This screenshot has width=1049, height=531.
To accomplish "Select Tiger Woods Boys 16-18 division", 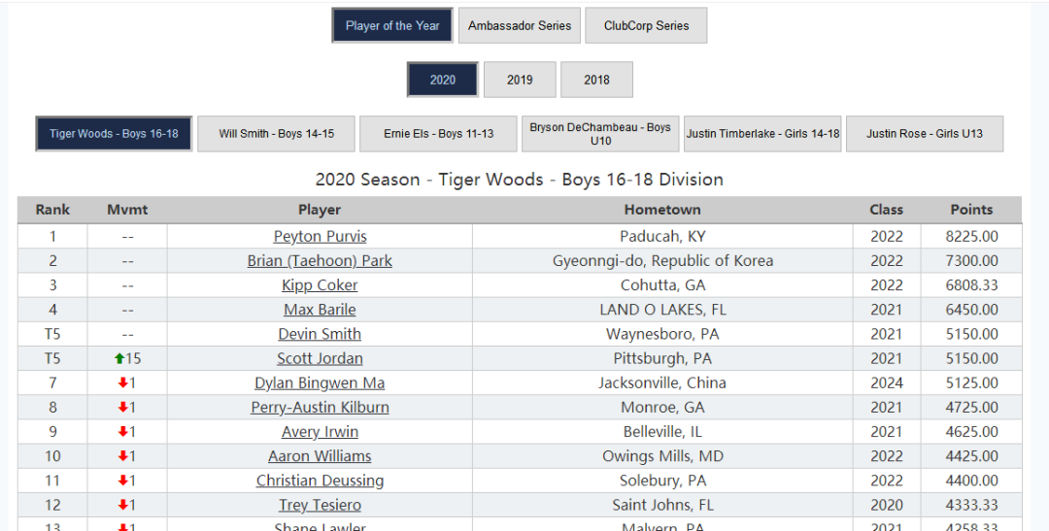I will tap(114, 134).
